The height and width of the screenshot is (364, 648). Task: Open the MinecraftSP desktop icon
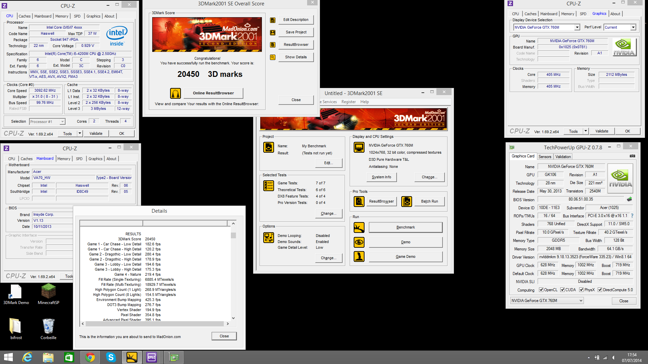pyautogui.click(x=49, y=294)
